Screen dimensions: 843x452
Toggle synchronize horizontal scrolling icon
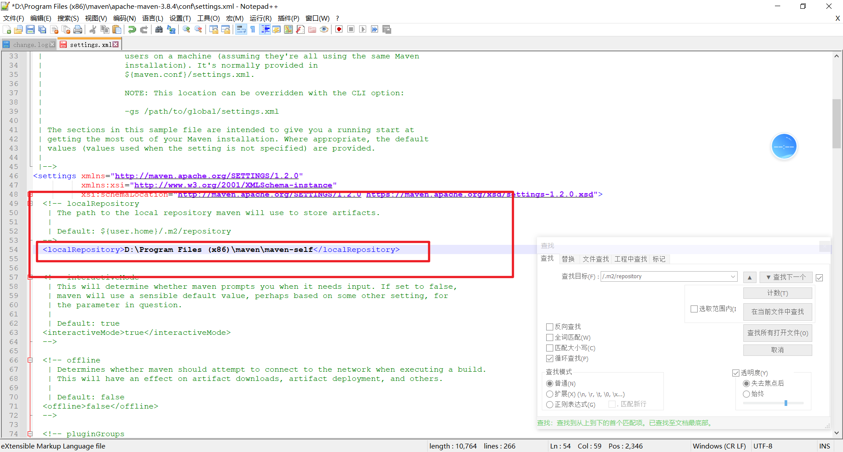click(x=226, y=29)
